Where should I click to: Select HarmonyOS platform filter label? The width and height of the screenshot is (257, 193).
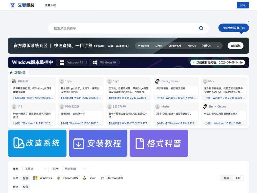115,178
